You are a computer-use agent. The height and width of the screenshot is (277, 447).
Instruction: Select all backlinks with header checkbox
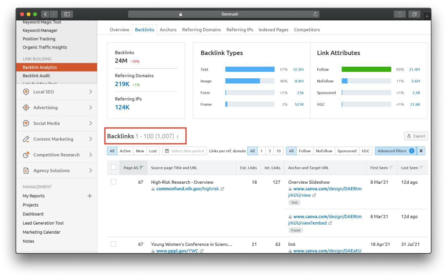113,167
